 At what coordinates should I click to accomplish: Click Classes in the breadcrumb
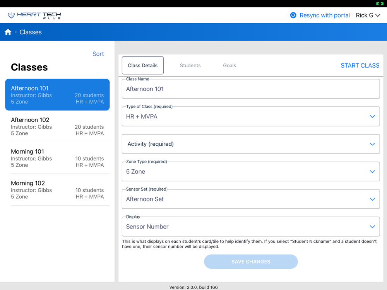coord(31,32)
